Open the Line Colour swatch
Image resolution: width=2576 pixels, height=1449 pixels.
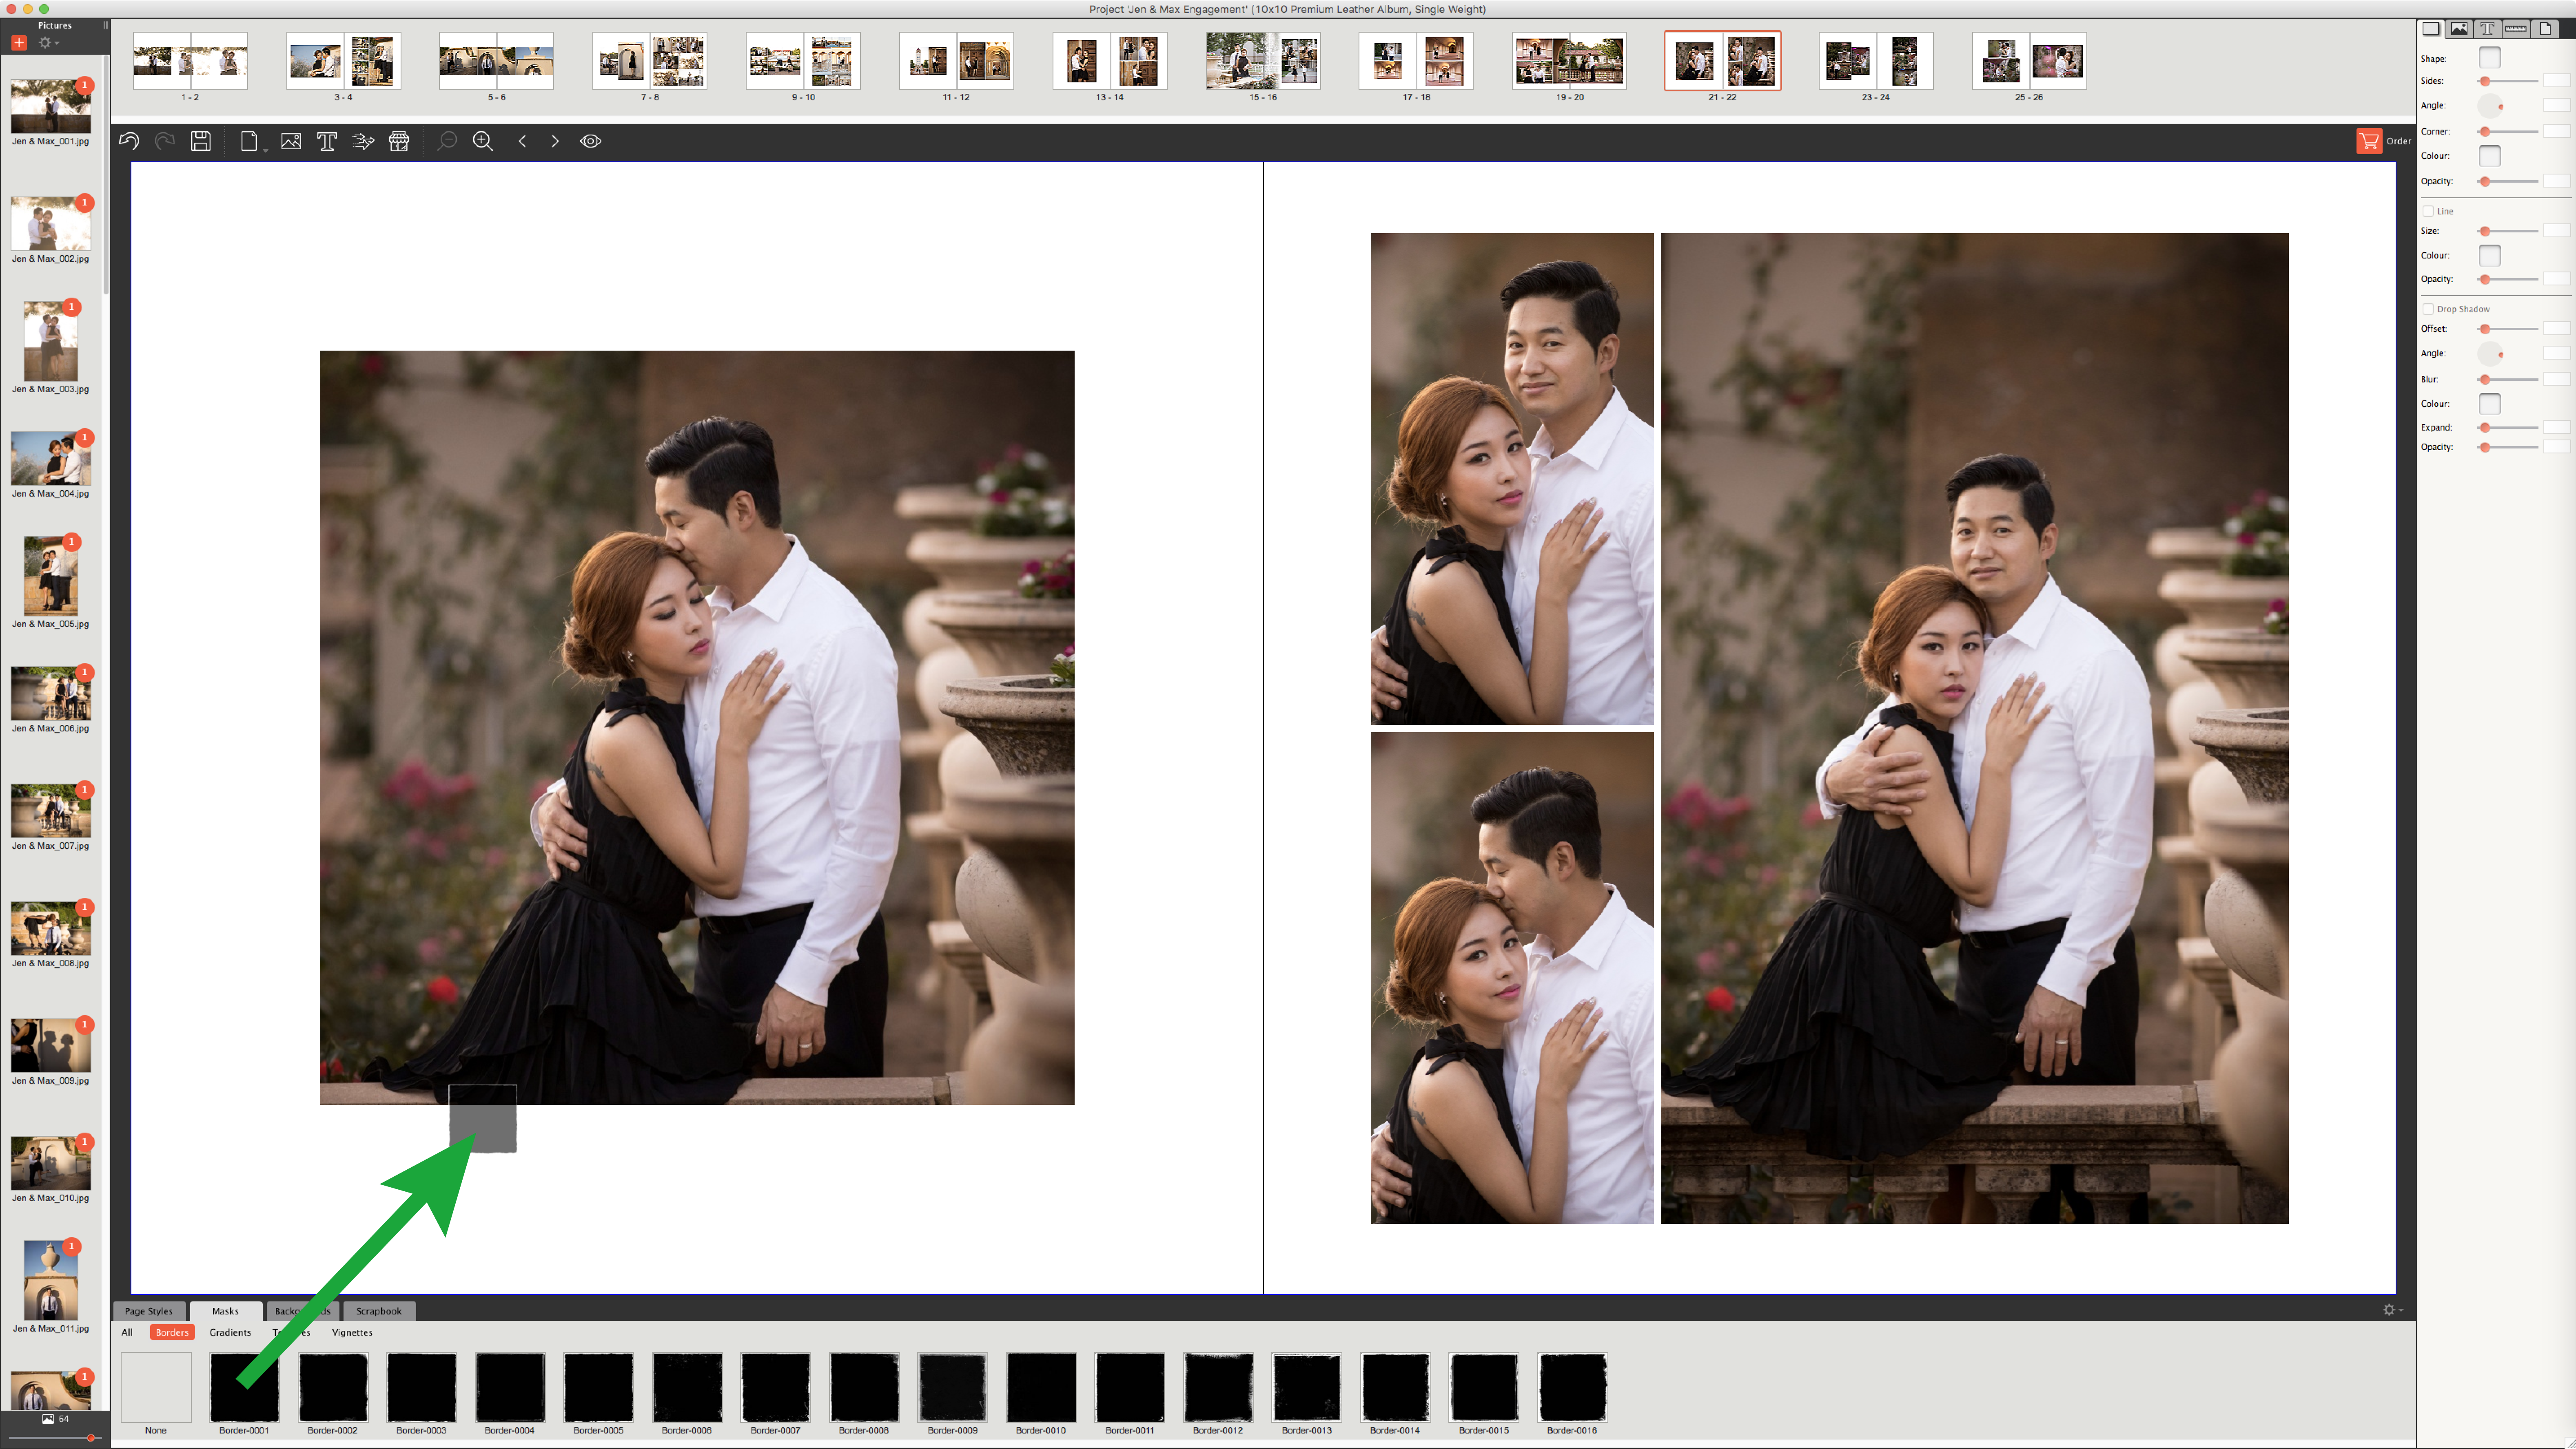[2489, 256]
